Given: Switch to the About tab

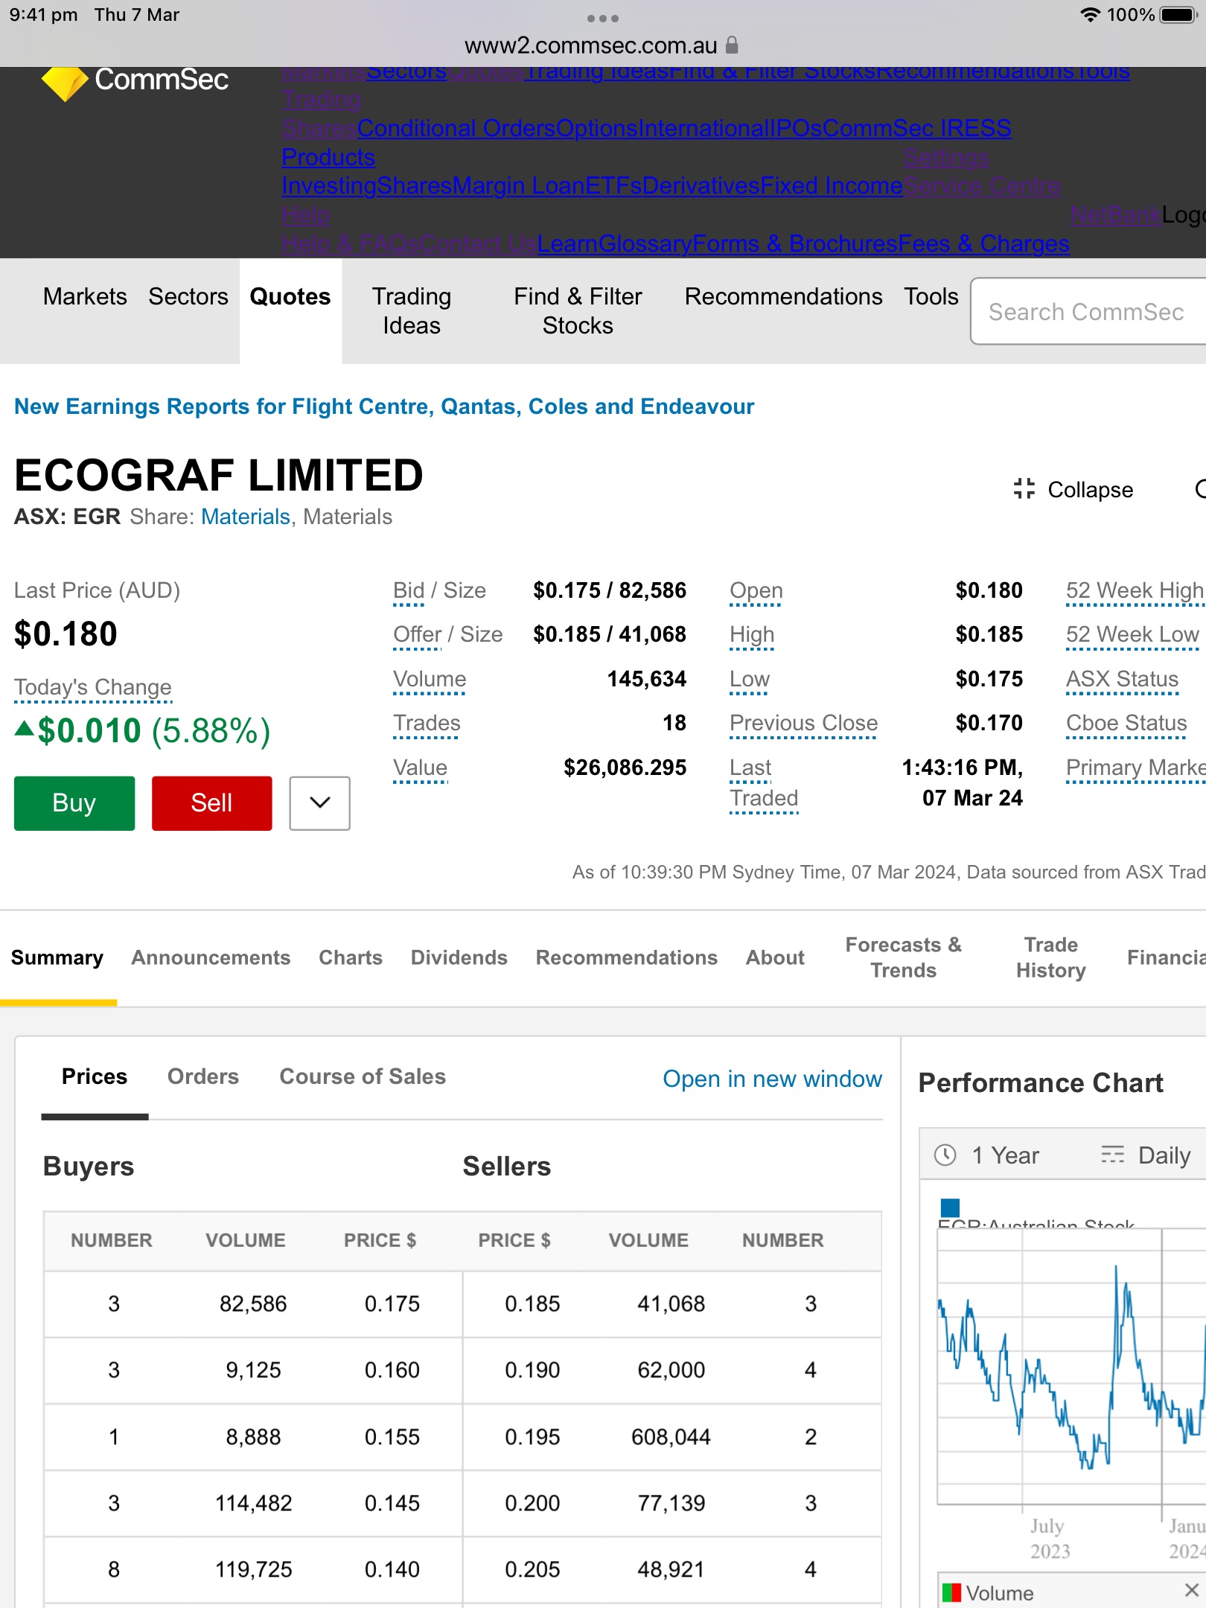Looking at the screenshot, I should pyautogui.click(x=776, y=957).
